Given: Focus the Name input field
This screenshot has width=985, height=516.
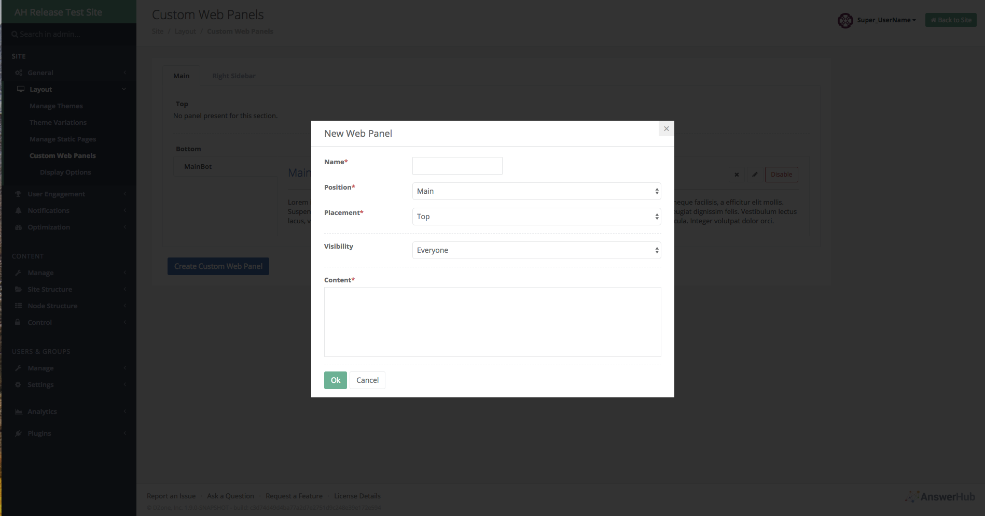Looking at the screenshot, I should (x=457, y=166).
